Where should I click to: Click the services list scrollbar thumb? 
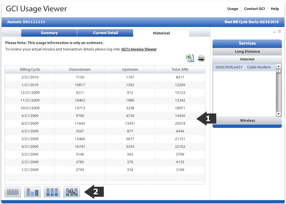point(279,71)
